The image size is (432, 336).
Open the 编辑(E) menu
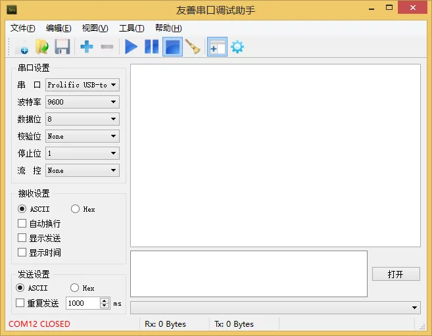[59, 28]
